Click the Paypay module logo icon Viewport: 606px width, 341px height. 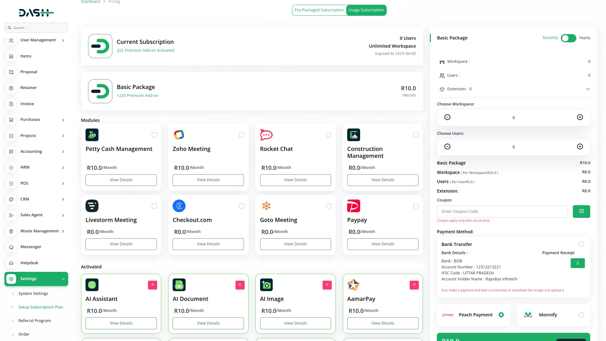click(353, 206)
